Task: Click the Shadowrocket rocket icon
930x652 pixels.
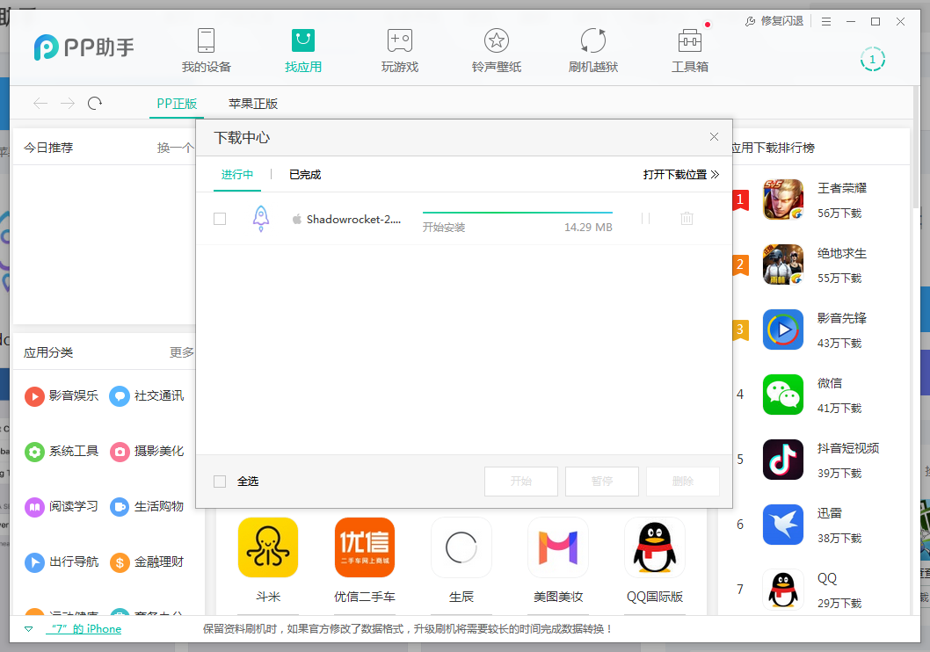Action: 261,219
